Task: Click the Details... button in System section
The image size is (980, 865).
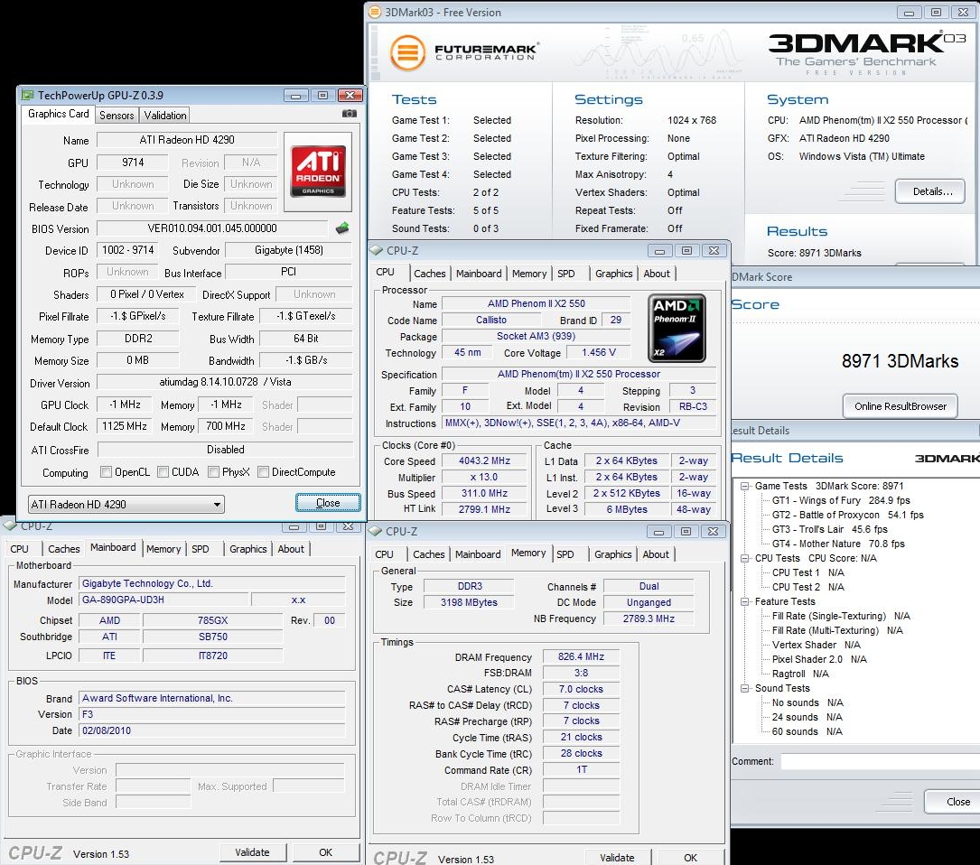Action: (x=929, y=191)
